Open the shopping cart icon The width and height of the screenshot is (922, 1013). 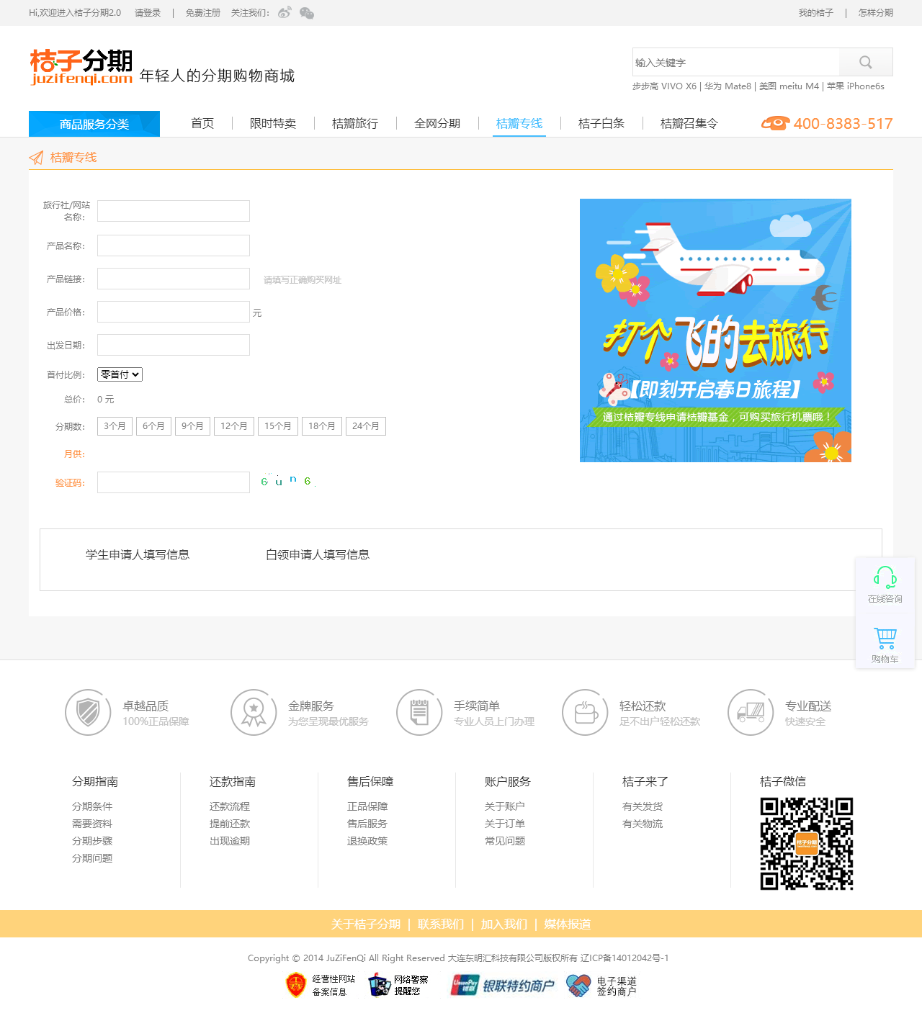coord(885,639)
